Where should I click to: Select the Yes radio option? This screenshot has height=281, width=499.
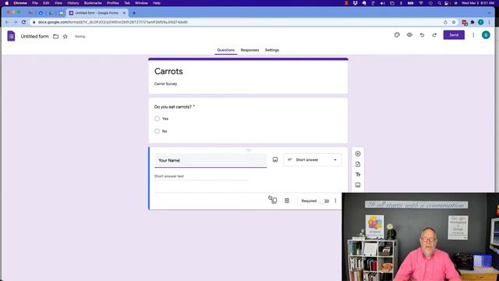click(x=157, y=119)
